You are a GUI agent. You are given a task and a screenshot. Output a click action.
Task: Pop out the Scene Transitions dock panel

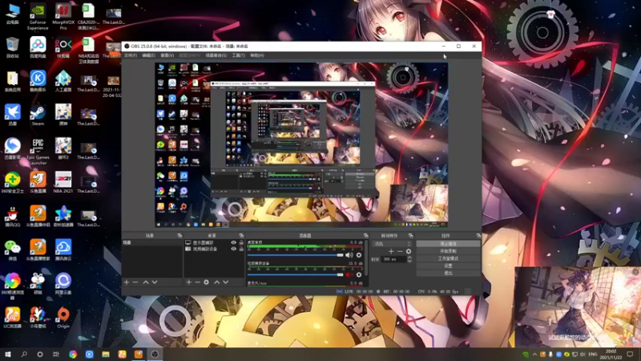[410, 235]
